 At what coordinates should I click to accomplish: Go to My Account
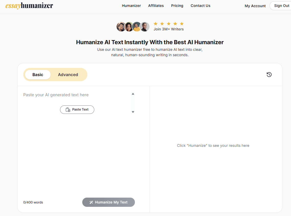coord(255,6)
